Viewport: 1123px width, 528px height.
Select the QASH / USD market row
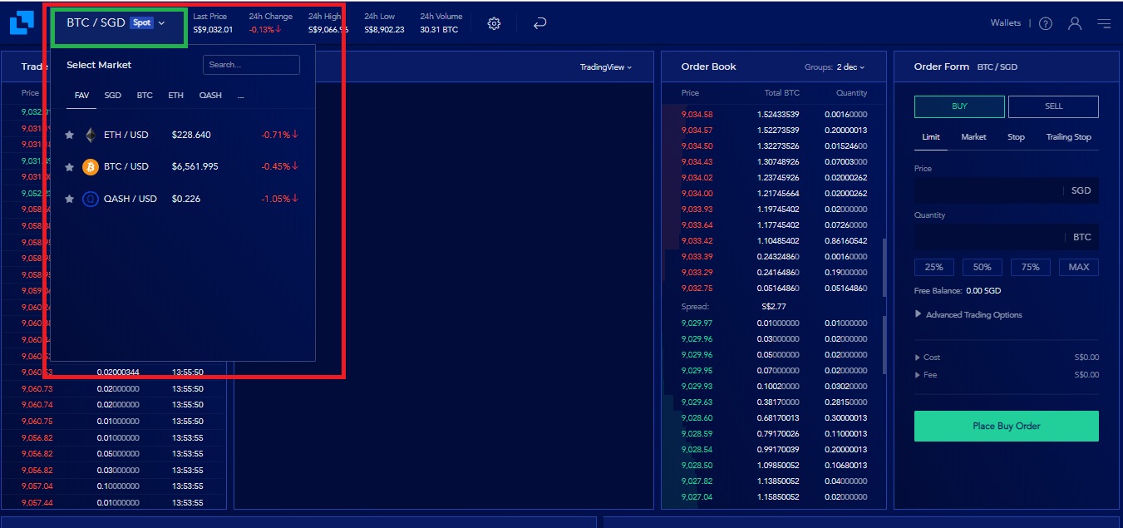(182, 200)
